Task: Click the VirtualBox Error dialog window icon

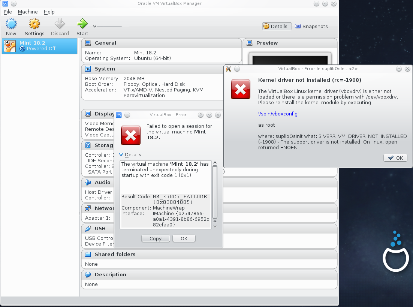Action: (x=119, y=115)
